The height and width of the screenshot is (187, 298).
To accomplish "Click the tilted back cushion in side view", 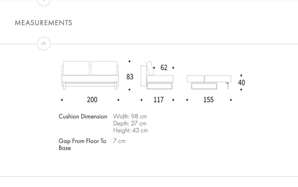I will 150,68.
